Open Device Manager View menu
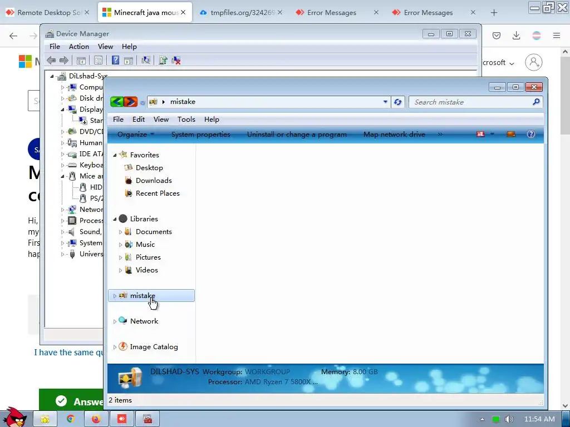570x427 pixels. pyautogui.click(x=105, y=47)
